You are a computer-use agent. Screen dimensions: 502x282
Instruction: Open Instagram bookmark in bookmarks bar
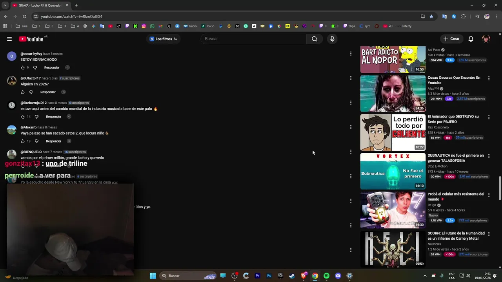[x=144, y=26]
